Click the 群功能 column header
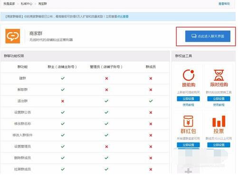238x182 pixels. coord(22,67)
